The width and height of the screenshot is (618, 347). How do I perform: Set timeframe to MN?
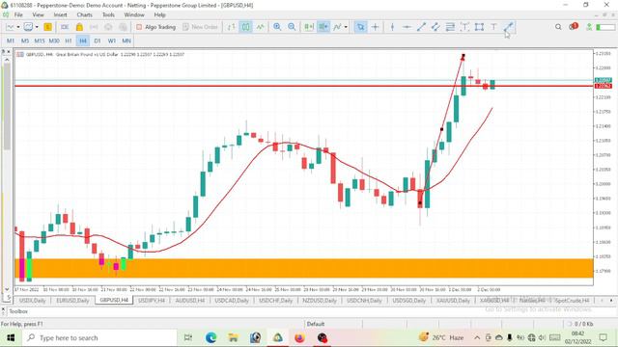point(126,40)
